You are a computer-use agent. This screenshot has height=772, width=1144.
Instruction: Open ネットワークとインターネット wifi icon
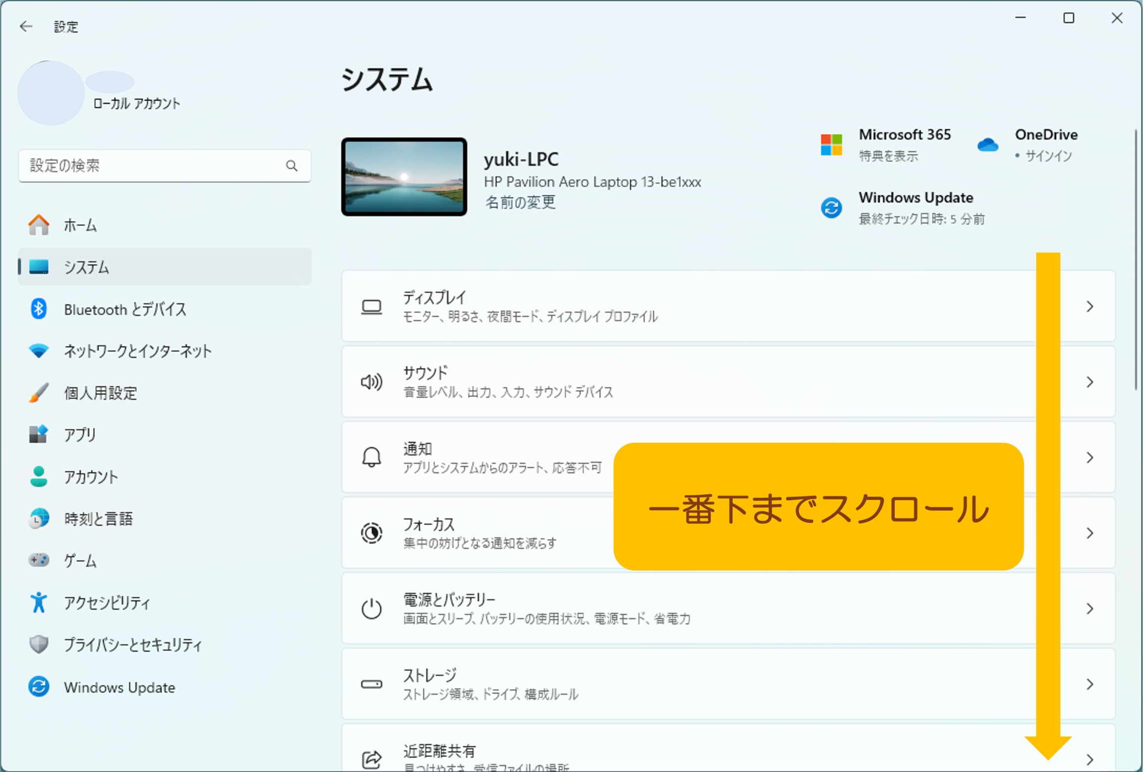click(x=39, y=351)
